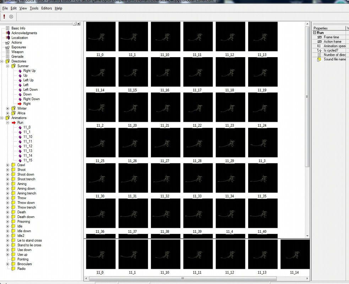
Task: Collapse the Run properties group
Action: (315, 33)
